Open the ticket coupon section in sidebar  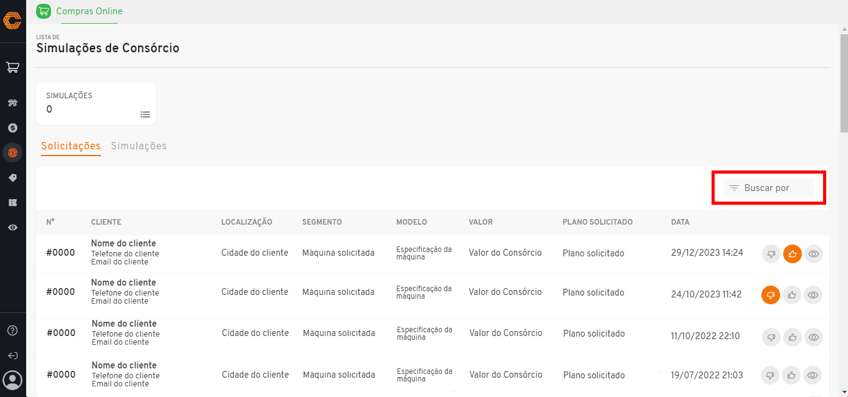pyautogui.click(x=12, y=203)
